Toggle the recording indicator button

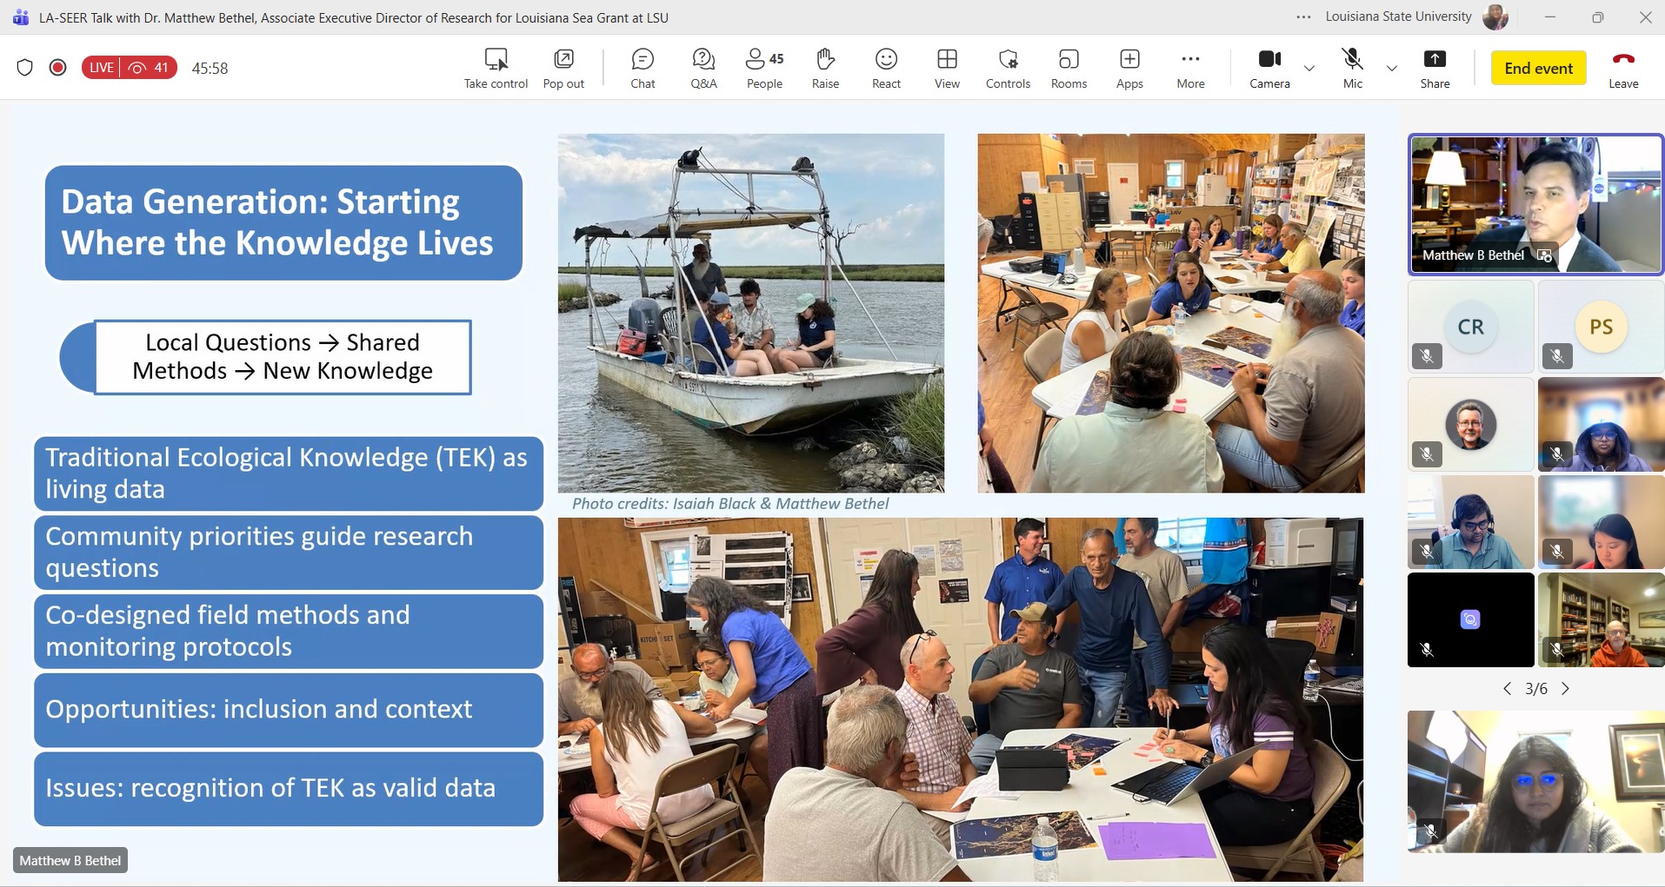(58, 68)
